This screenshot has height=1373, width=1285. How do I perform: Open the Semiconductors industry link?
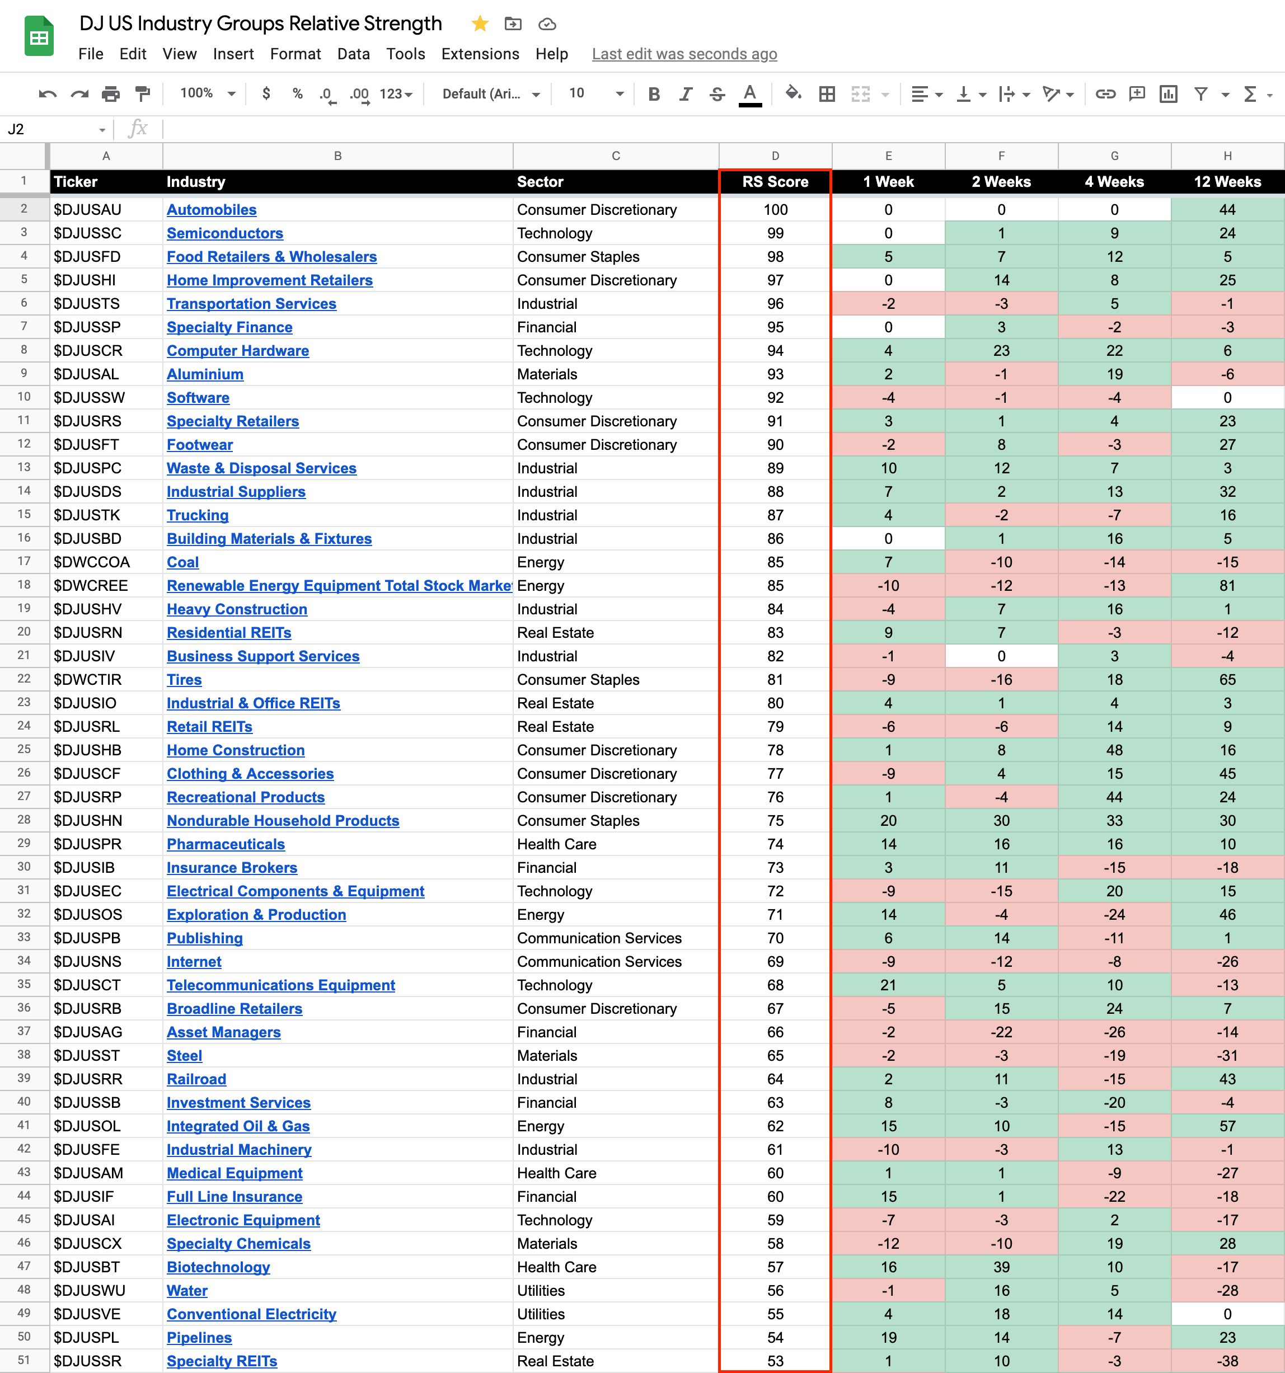pyautogui.click(x=224, y=233)
